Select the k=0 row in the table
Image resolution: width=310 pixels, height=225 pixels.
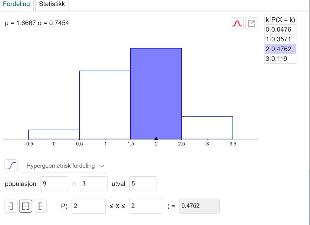click(x=280, y=29)
